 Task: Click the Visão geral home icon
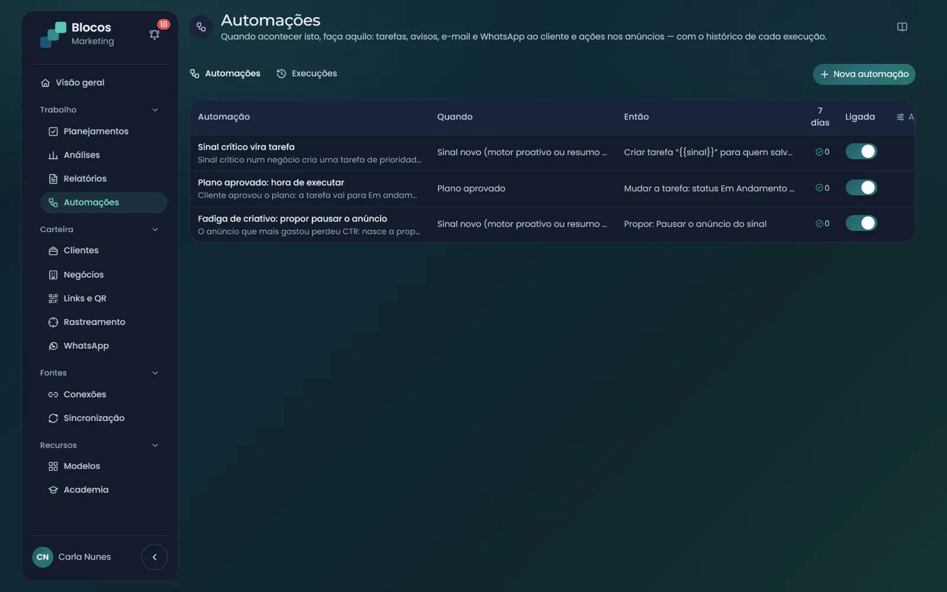coord(45,83)
